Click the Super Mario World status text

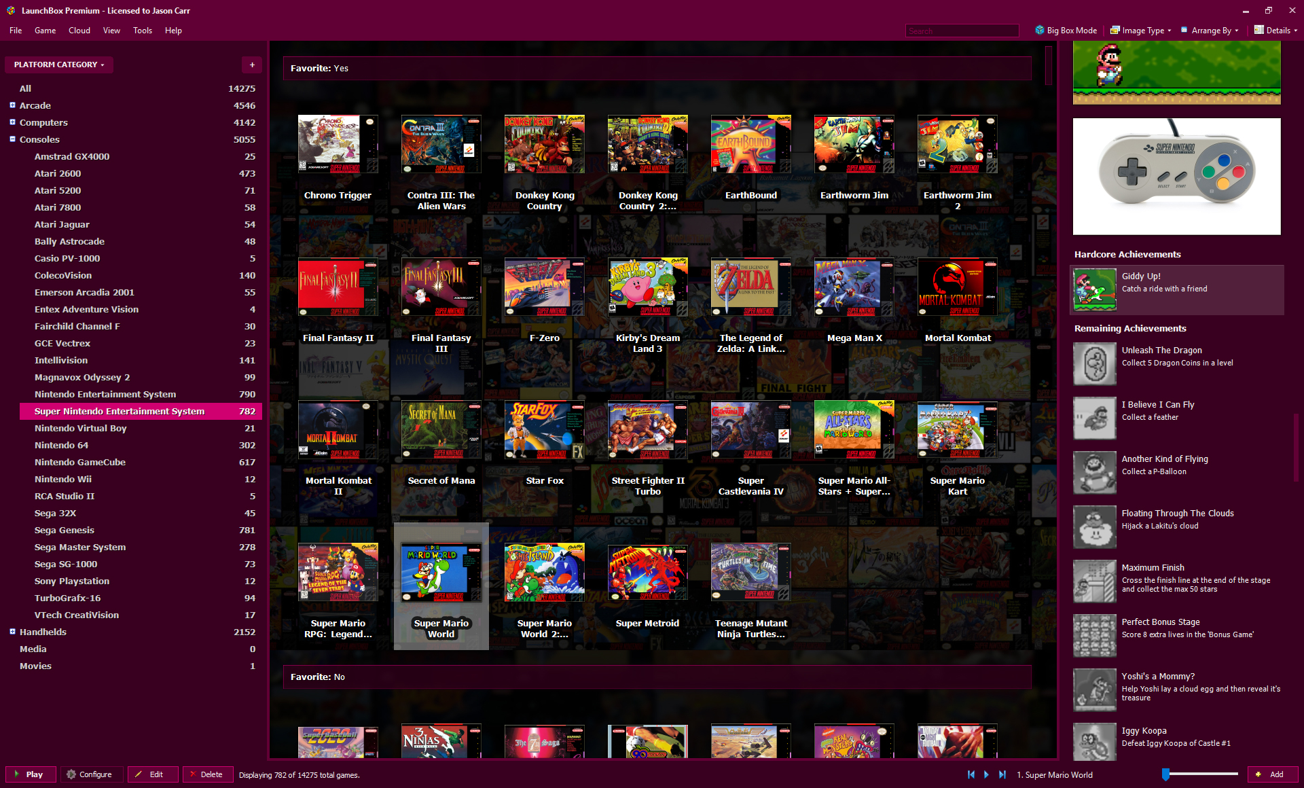pos(1055,774)
